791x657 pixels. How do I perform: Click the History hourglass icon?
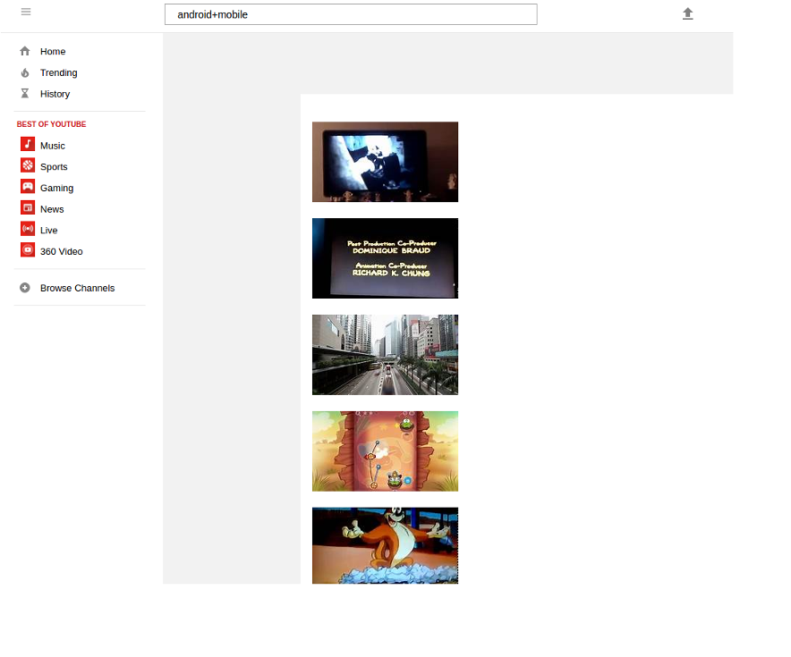(25, 93)
